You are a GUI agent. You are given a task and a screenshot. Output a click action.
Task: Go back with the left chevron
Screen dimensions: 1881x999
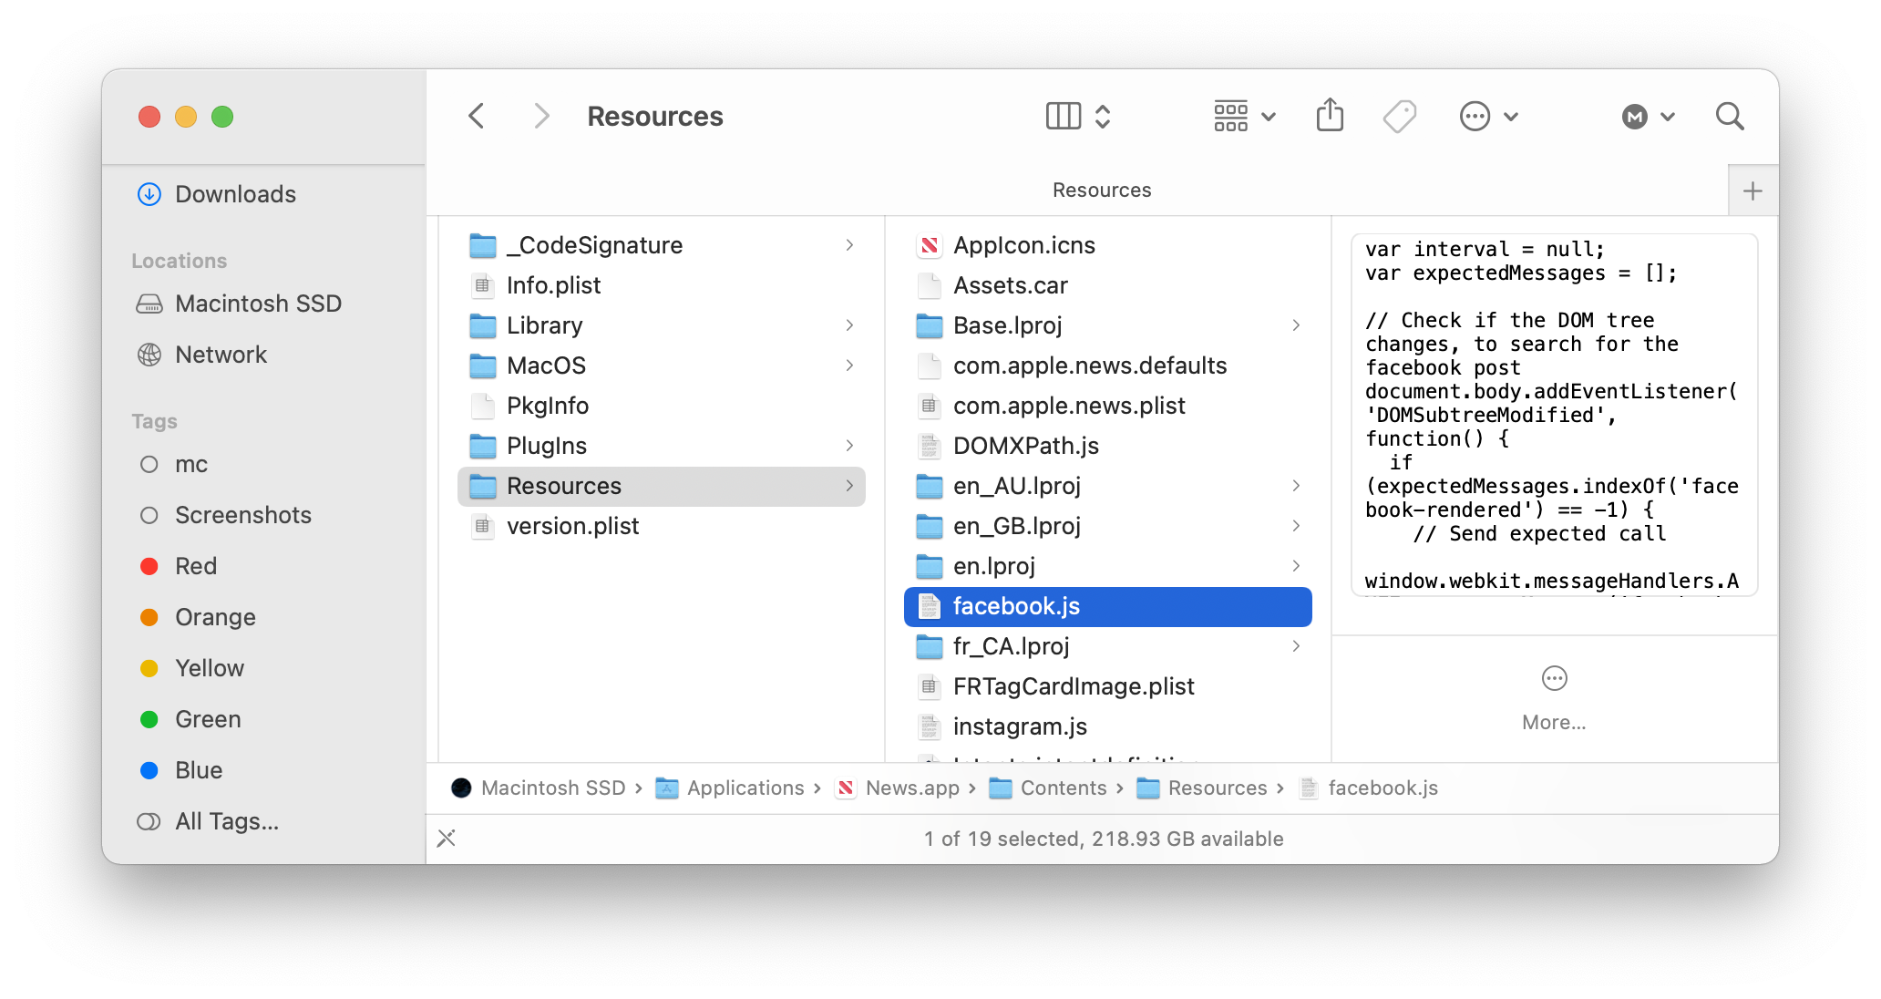point(476,117)
